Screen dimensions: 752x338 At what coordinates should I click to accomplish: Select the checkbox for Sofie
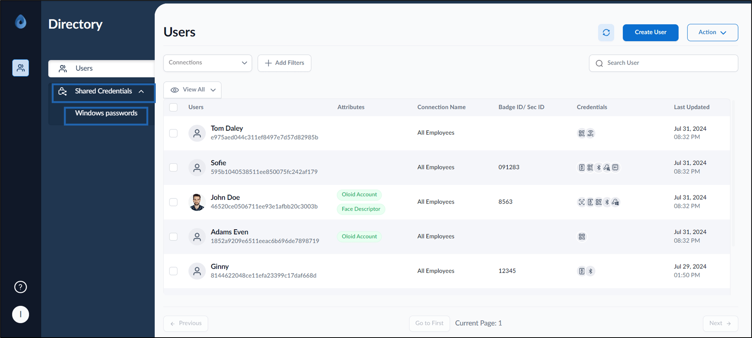point(173,167)
